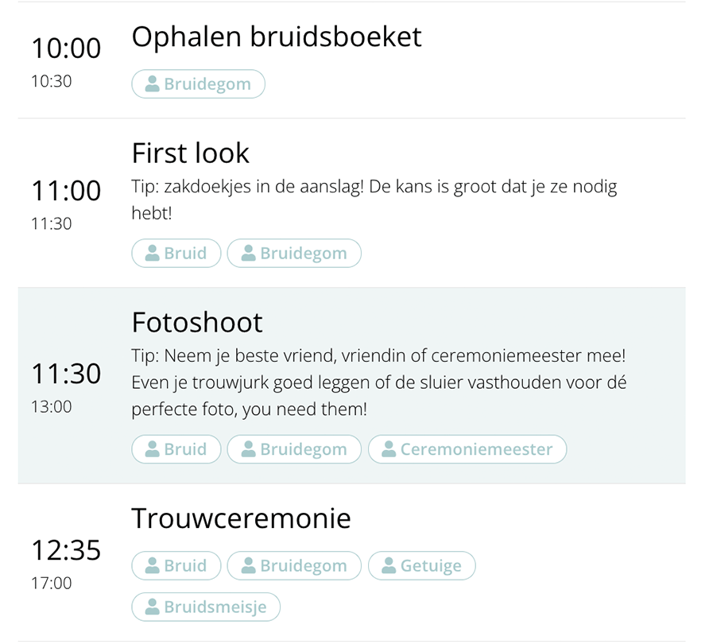Click the person icon in First look's Bruid tag

153,254
